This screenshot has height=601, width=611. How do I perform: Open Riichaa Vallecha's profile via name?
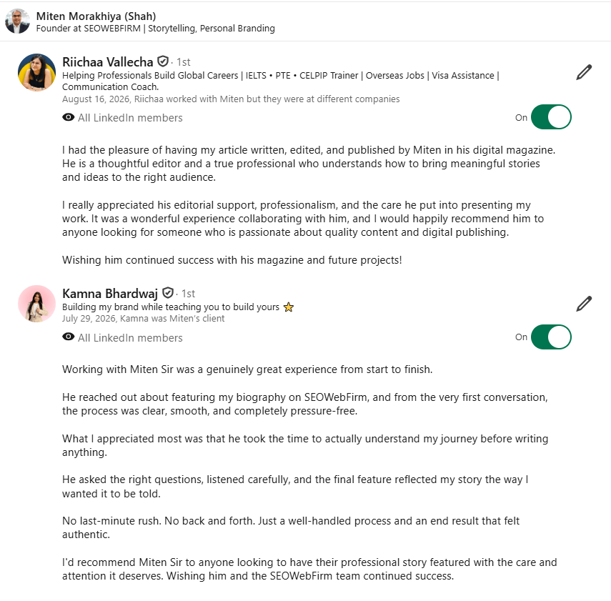[107, 62]
